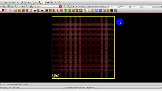
Task: Open the Default workspace dropdown
Action: tap(60, 6)
